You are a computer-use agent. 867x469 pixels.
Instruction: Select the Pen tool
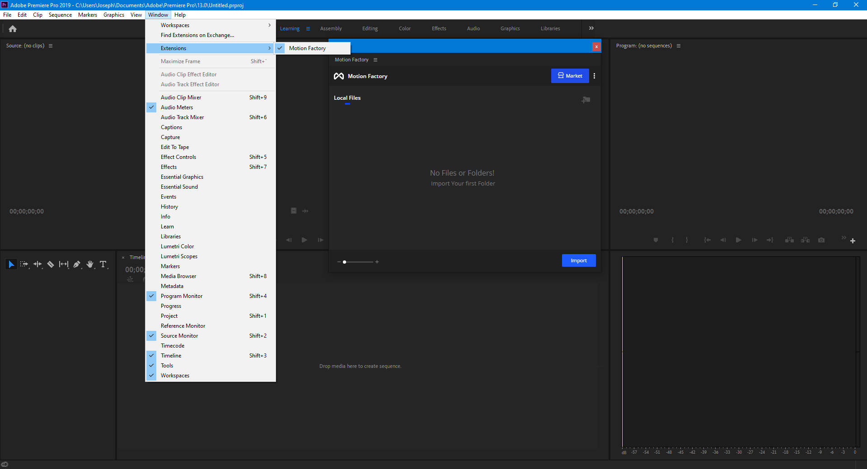[x=77, y=264]
